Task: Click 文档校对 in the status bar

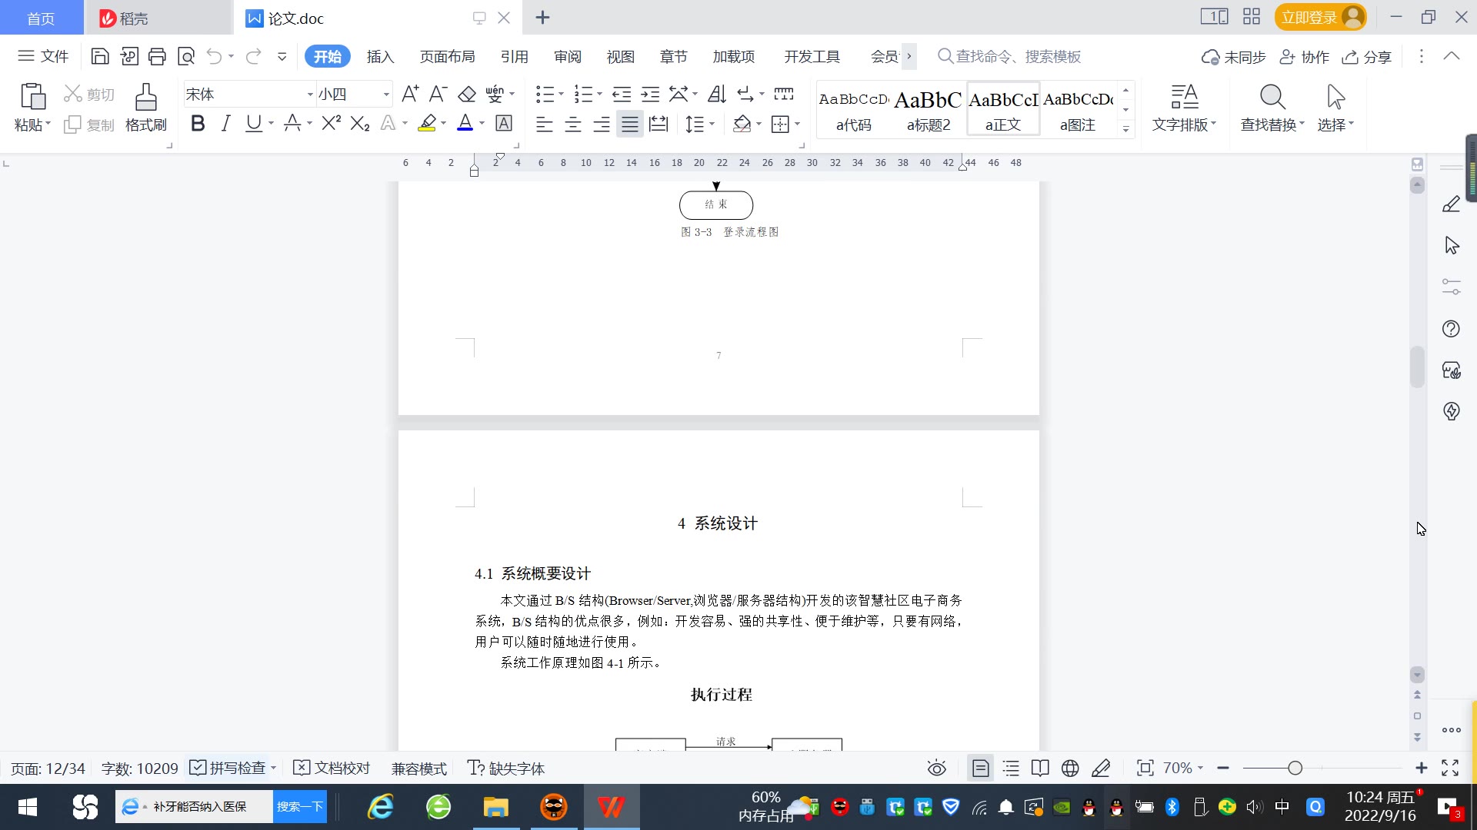Action: pyautogui.click(x=332, y=768)
